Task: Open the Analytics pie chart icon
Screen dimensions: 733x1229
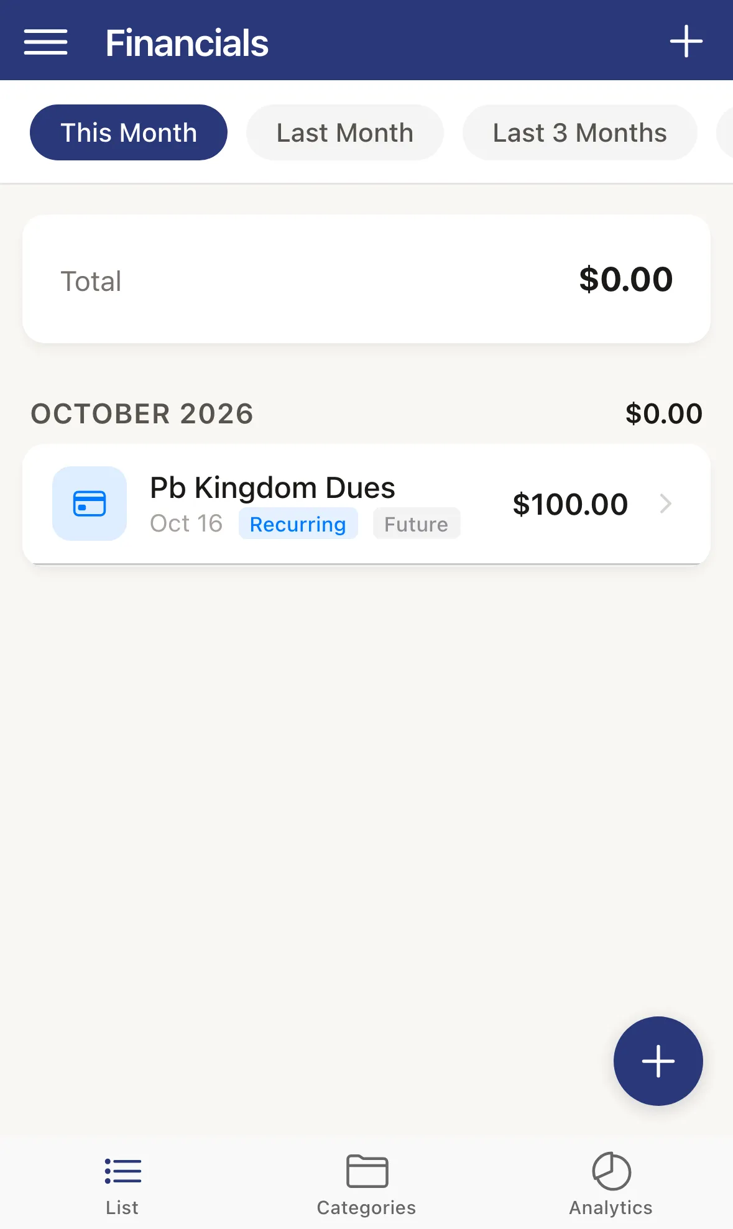Action: point(611,1171)
